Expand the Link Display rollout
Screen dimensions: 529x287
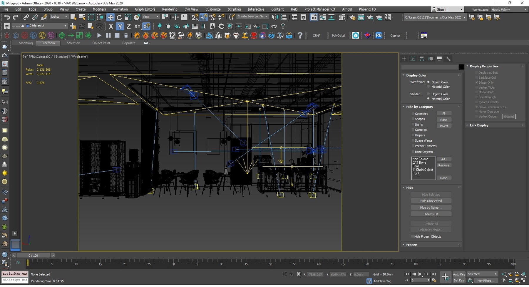point(479,125)
